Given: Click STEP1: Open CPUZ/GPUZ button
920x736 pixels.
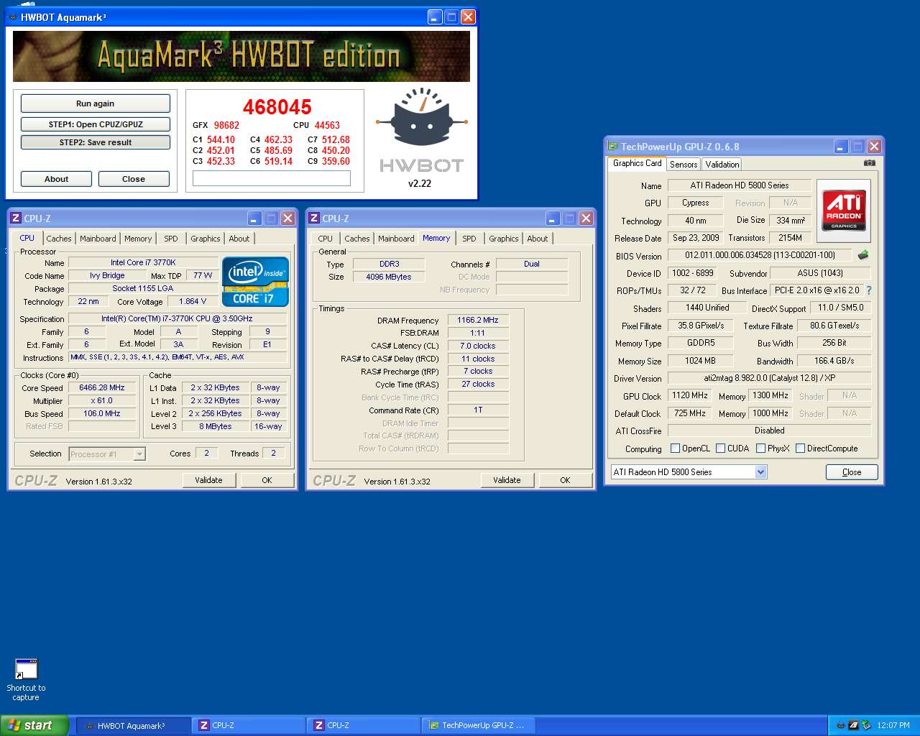Looking at the screenshot, I should click(96, 124).
